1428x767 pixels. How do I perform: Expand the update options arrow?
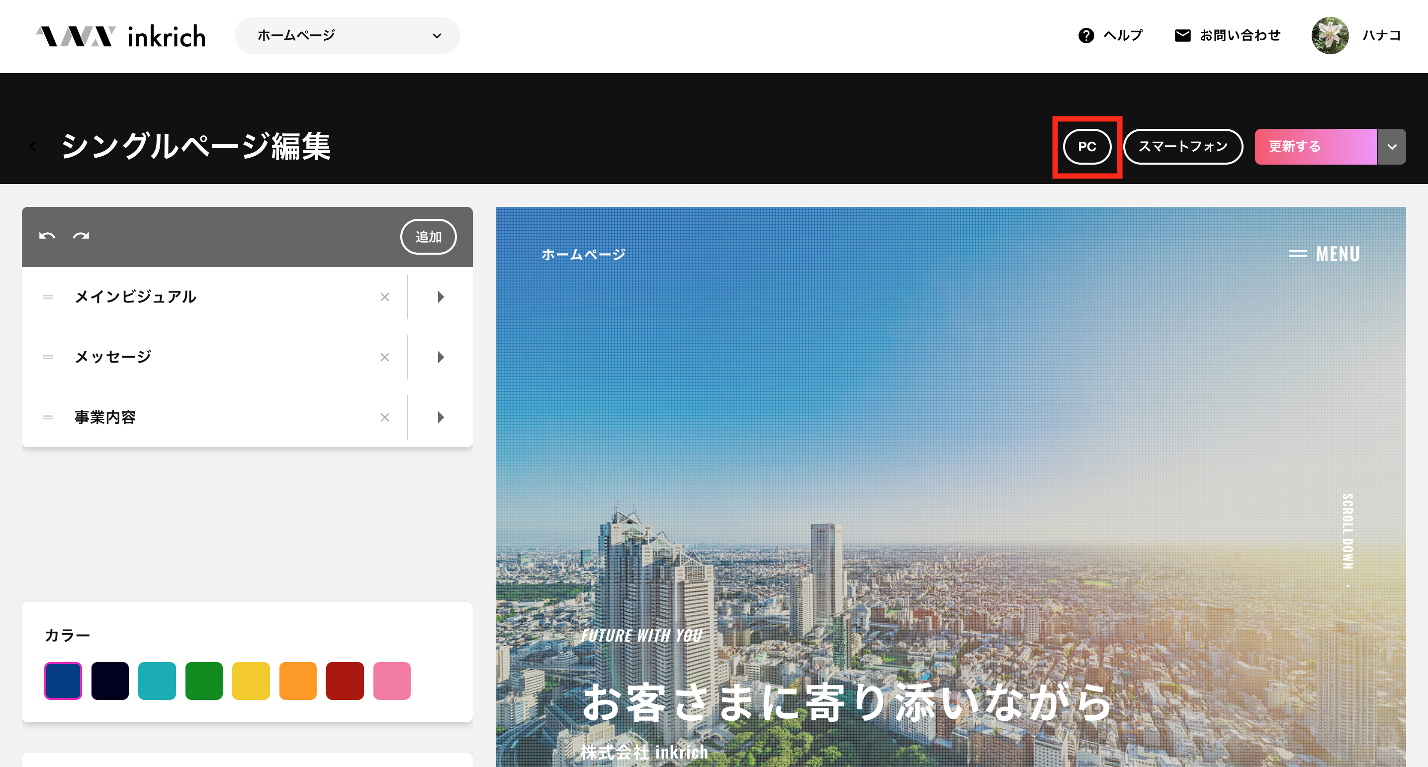pyautogui.click(x=1391, y=147)
